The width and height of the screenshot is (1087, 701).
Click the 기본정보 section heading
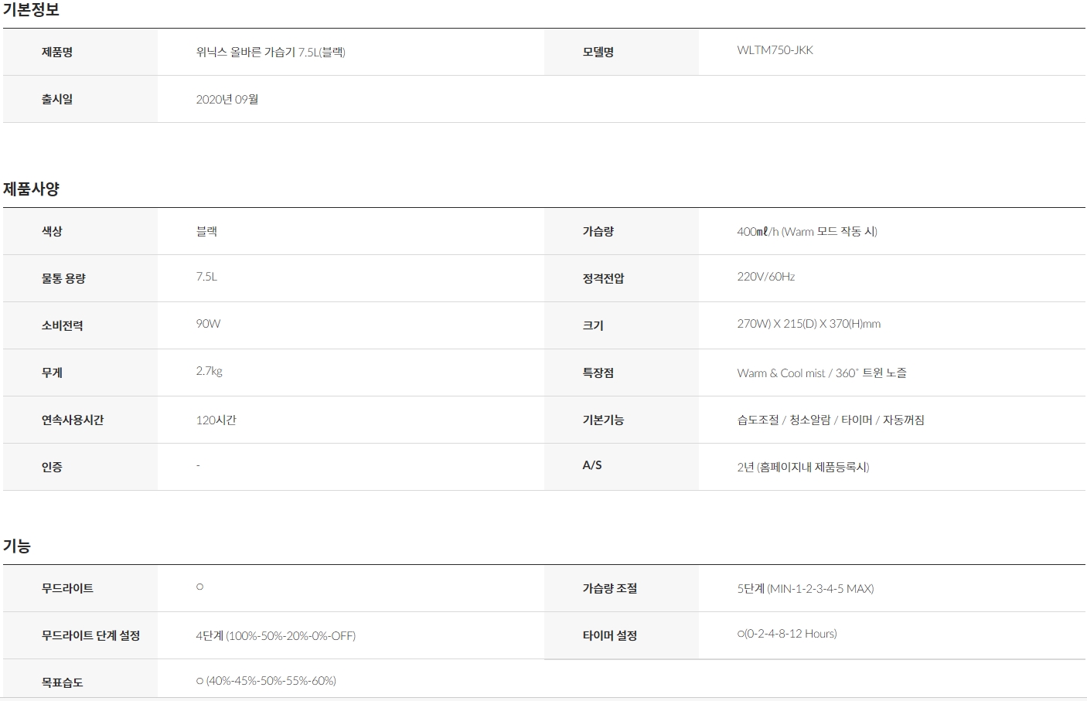click(x=31, y=10)
